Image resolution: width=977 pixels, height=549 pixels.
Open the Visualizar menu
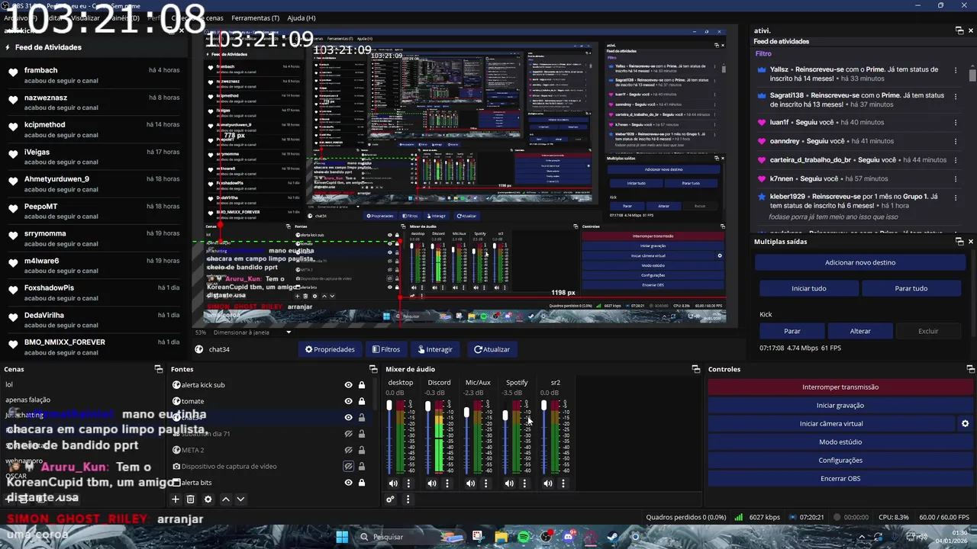(85, 18)
